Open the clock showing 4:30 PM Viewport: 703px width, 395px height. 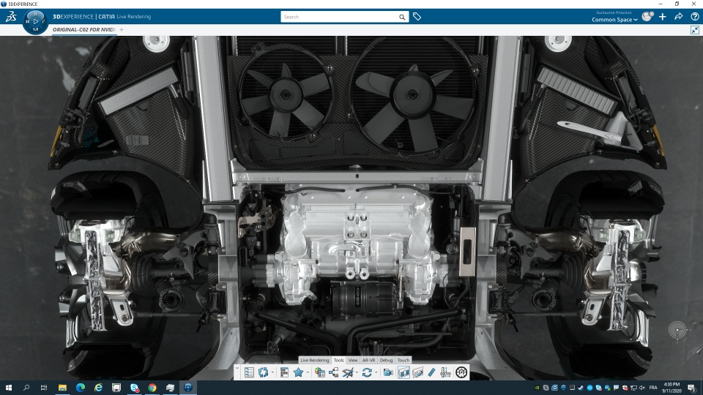(x=672, y=388)
